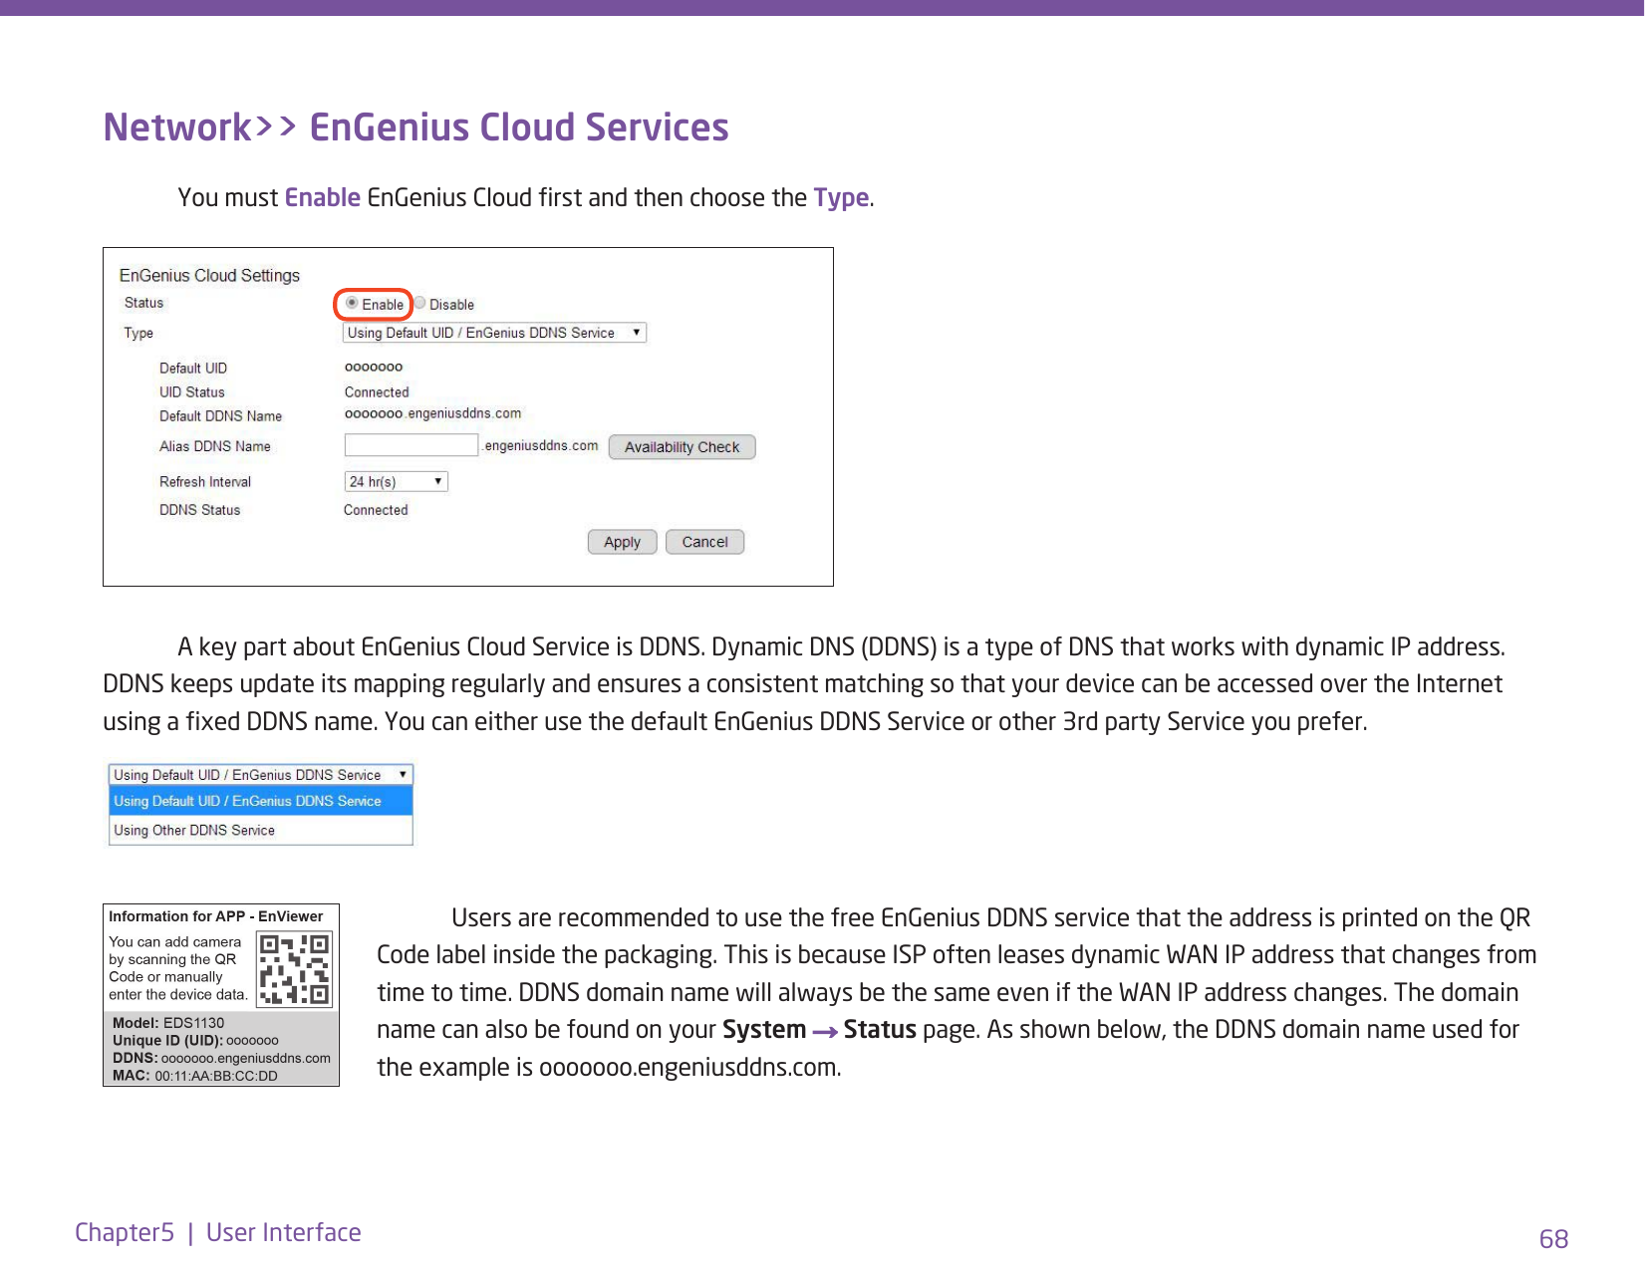Image resolution: width=1645 pixels, height=1270 pixels.
Task: Click the Chapter5 | User Interface footer
Action: (218, 1232)
